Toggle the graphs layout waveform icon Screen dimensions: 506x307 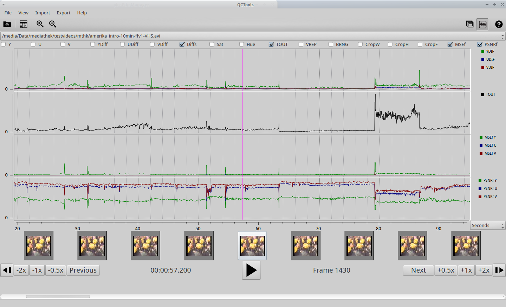pos(482,24)
